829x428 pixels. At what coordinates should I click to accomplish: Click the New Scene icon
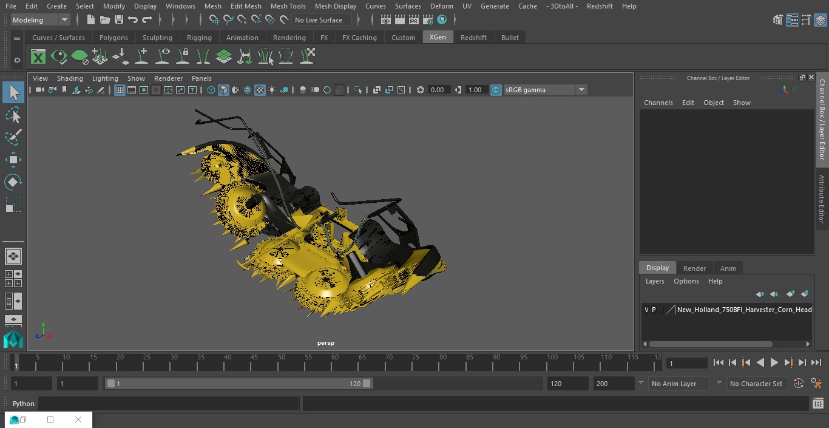[90, 20]
